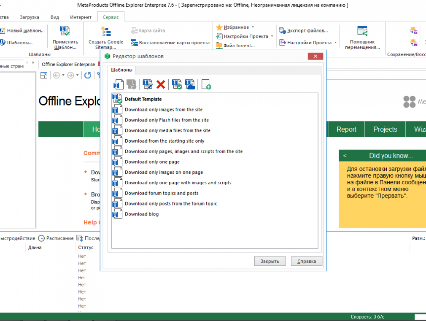Viewport: 426px width, 321px height.
Task: Click Применить Шаблон ribbon button
Action: (x=65, y=37)
